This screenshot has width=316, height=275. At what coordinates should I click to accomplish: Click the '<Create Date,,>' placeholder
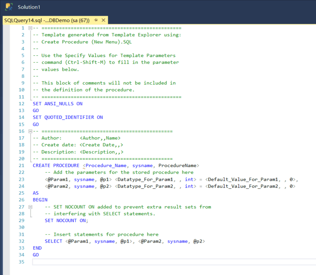click(x=101, y=145)
